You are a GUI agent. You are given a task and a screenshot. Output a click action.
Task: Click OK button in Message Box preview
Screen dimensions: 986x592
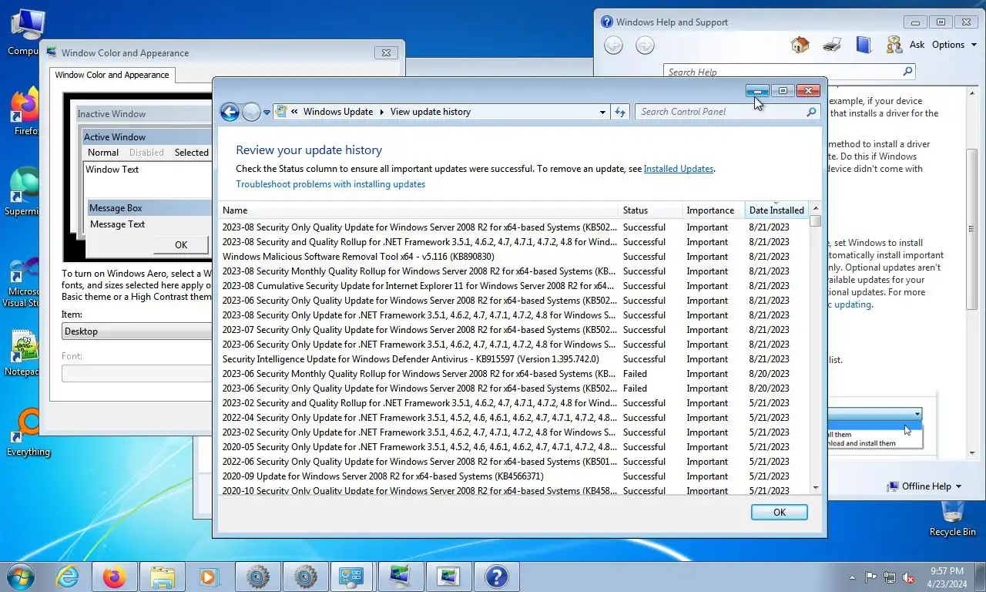[x=181, y=245]
